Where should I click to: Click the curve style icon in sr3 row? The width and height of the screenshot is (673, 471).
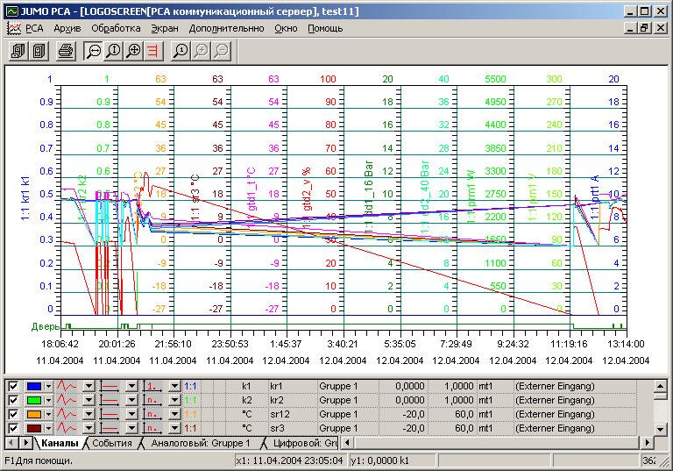tap(67, 428)
